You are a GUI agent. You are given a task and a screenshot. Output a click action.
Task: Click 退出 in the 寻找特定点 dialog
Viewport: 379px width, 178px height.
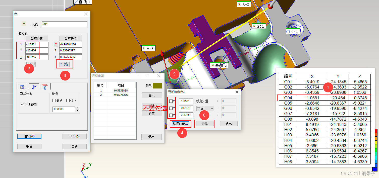pyautogui.click(x=229, y=124)
